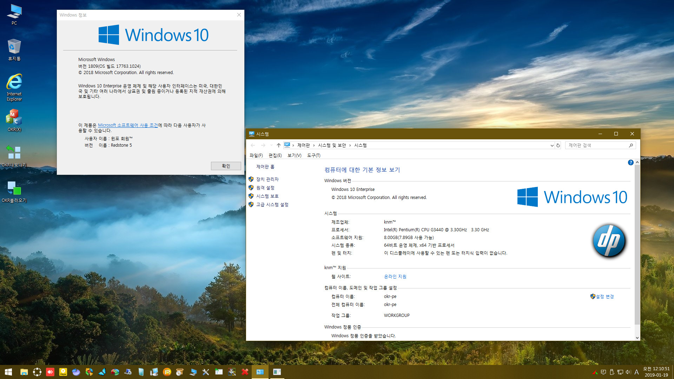Open the white capture-frame taskbar icon
674x379 pixels.
[x=37, y=372]
